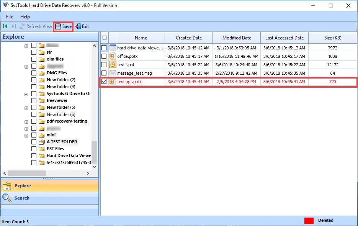The height and width of the screenshot is (226, 358).
Task: Click the Refresh View button
Action: (36, 26)
